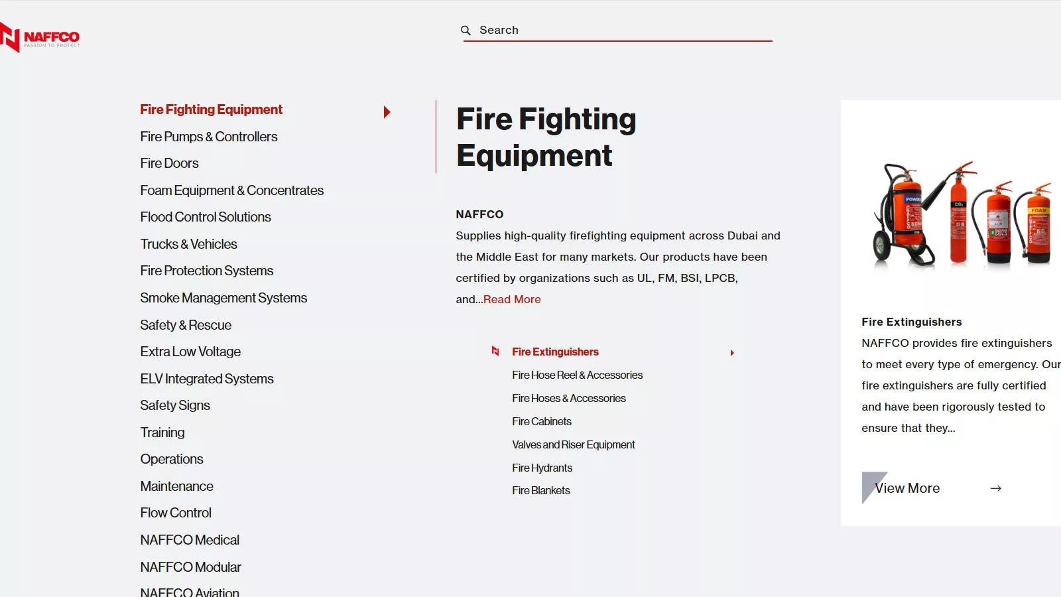This screenshot has width=1061, height=597.
Task: Click the NAFFCO logo
Action: (x=40, y=37)
